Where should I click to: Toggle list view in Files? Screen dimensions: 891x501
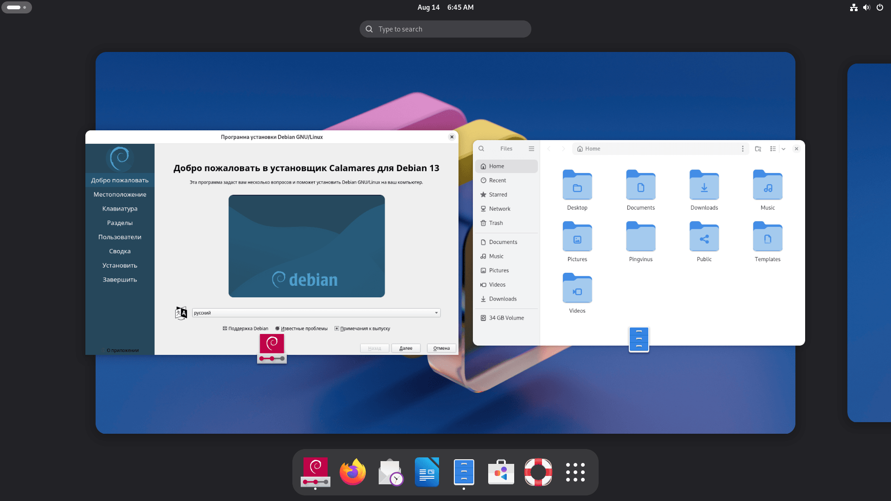773,149
